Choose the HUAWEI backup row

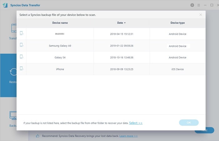(x=111, y=34)
